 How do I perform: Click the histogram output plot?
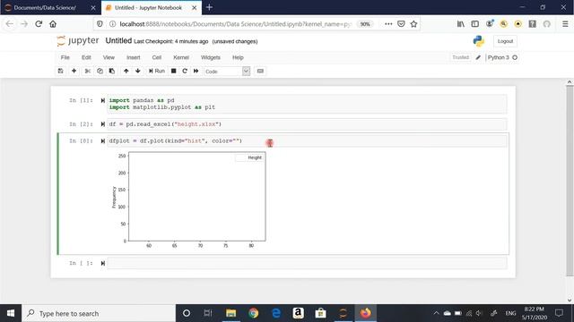[x=189, y=199]
